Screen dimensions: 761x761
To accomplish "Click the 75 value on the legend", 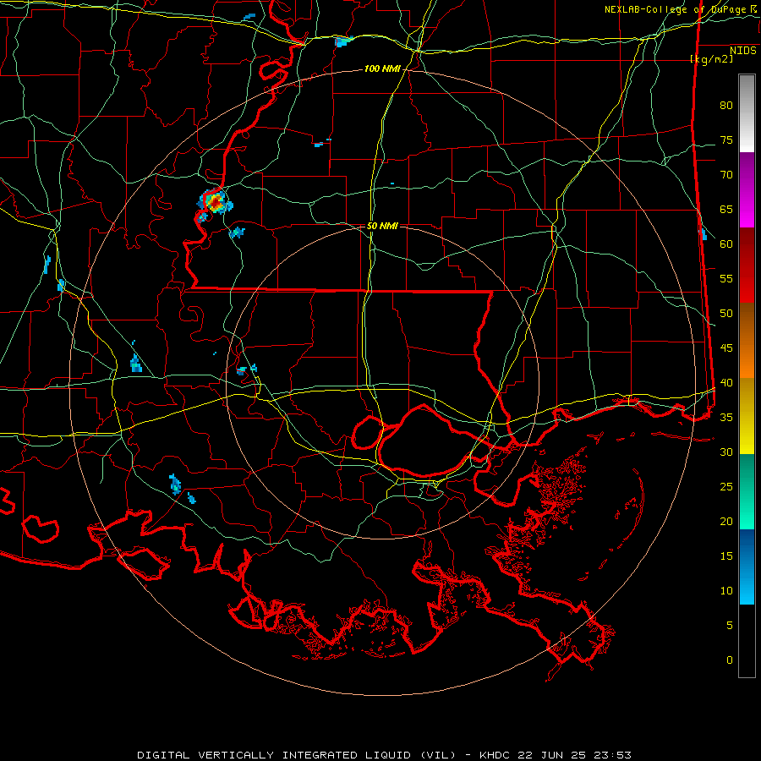I will [726, 140].
